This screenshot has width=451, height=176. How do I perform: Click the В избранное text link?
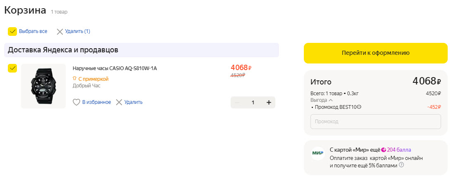point(96,102)
